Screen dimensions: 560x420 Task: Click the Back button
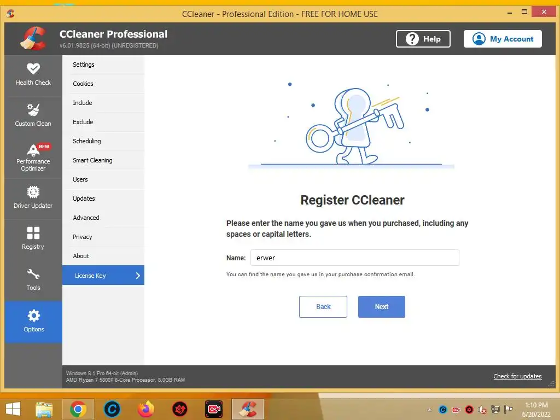click(323, 306)
